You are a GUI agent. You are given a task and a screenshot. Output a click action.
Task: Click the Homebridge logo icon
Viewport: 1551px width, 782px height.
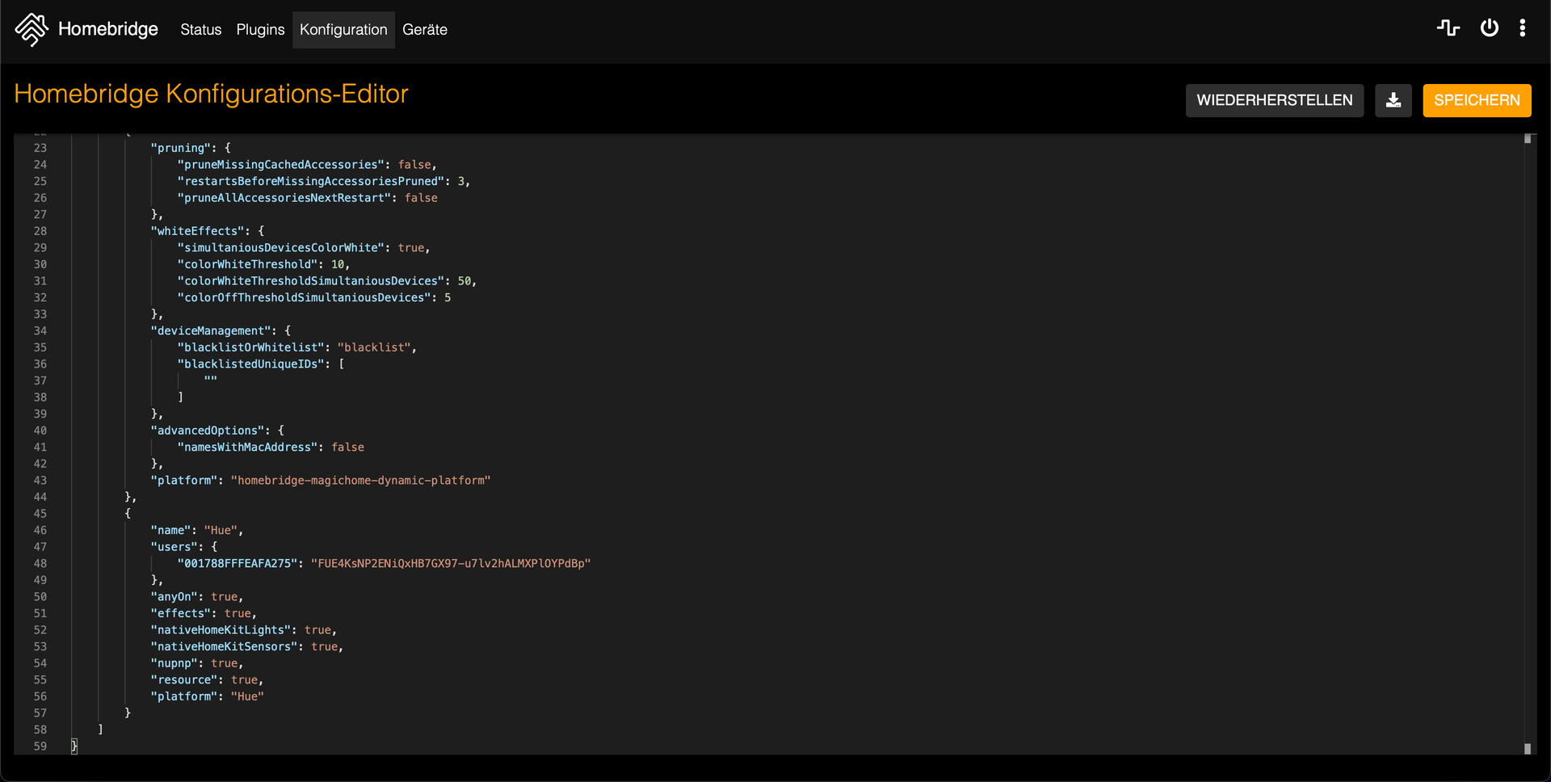coord(32,30)
